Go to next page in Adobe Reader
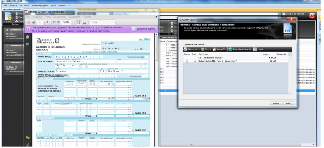The image size is (324, 148). pyautogui.click(x=34, y=22)
